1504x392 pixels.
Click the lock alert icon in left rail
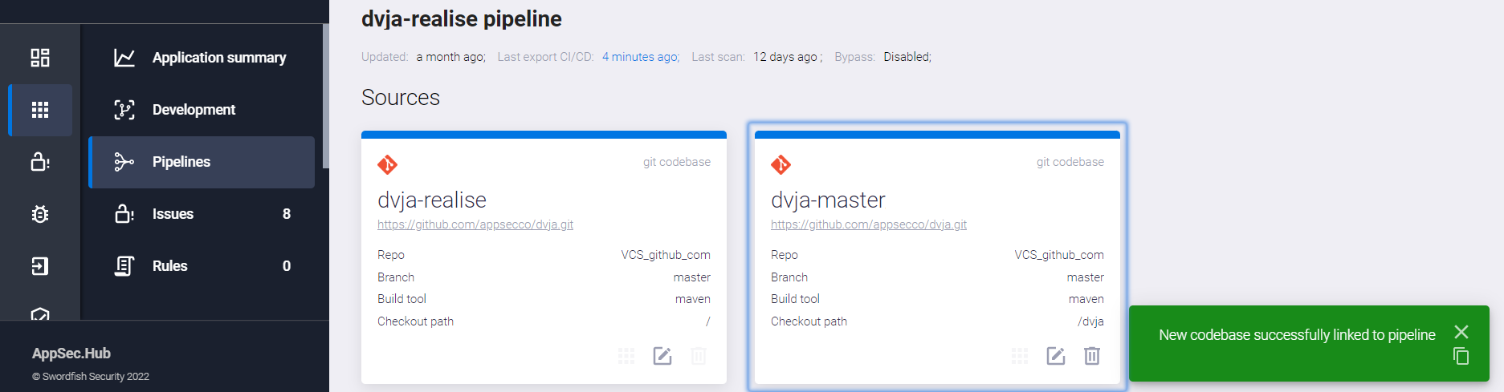click(x=40, y=162)
